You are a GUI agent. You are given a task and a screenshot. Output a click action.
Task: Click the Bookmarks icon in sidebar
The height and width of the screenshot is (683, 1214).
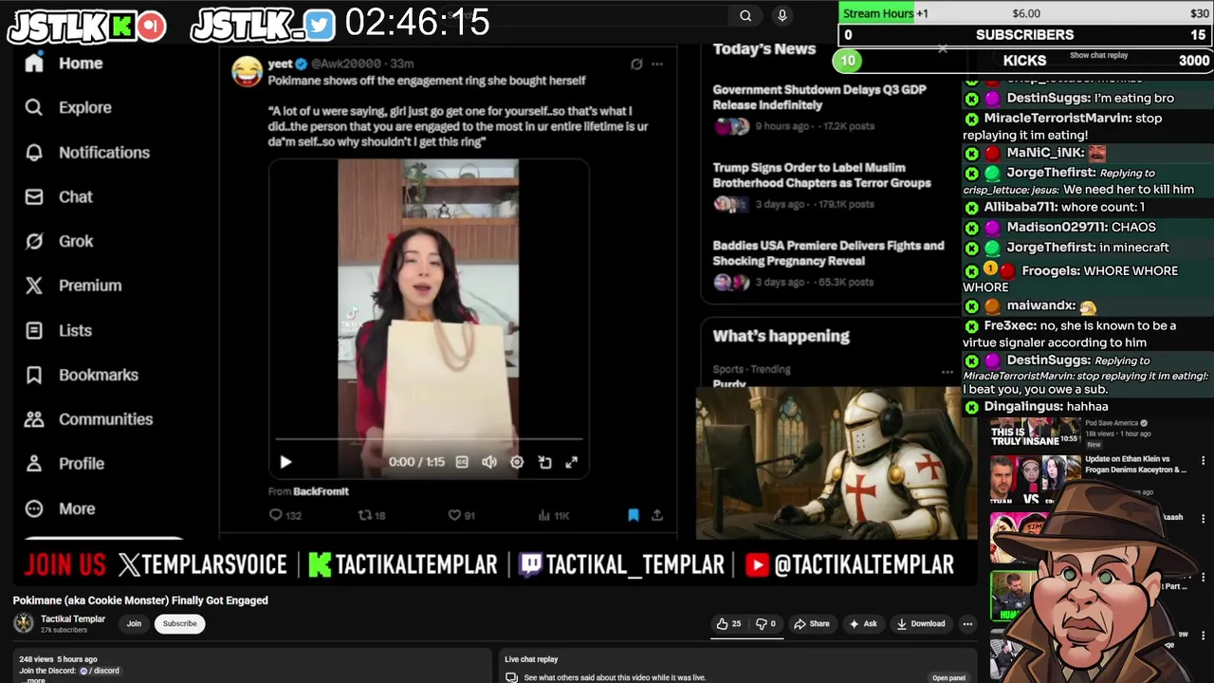pos(34,375)
